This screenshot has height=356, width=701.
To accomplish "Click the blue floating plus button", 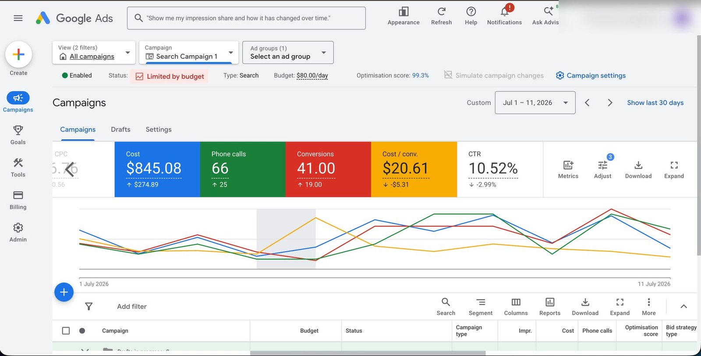I will click(64, 292).
